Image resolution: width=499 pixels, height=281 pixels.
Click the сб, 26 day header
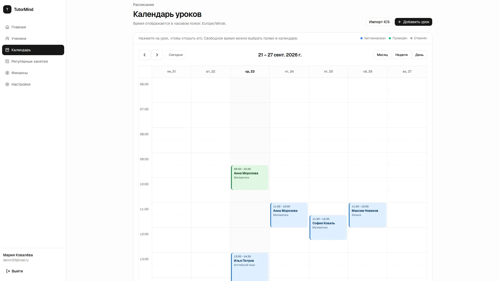(367, 72)
